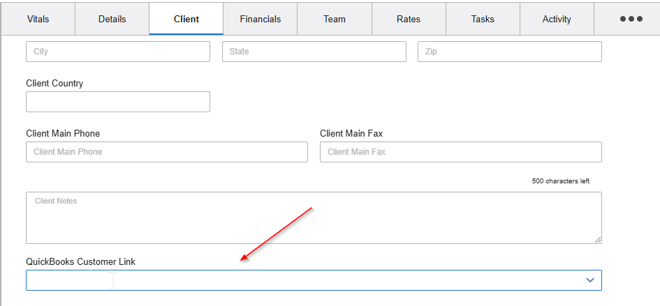Click into the City field
The image size is (660, 306).
(118, 52)
